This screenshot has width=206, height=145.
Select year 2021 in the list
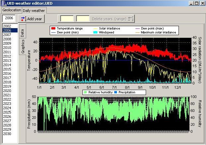point(10,95)
